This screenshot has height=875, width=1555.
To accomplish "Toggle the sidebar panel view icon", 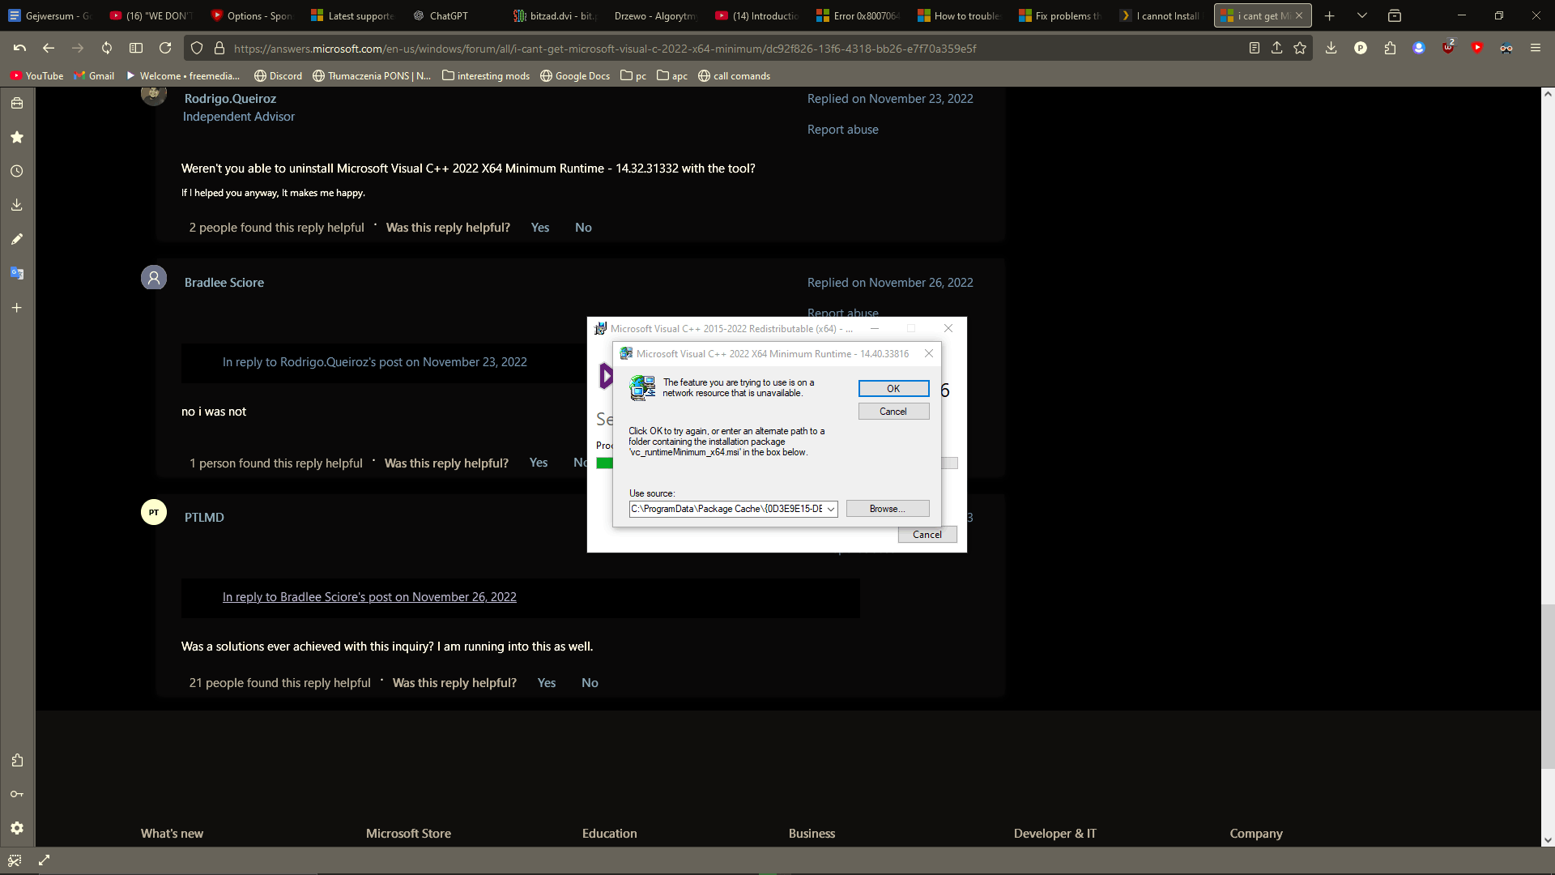I will pyautogui.click(x=136, y=49).
